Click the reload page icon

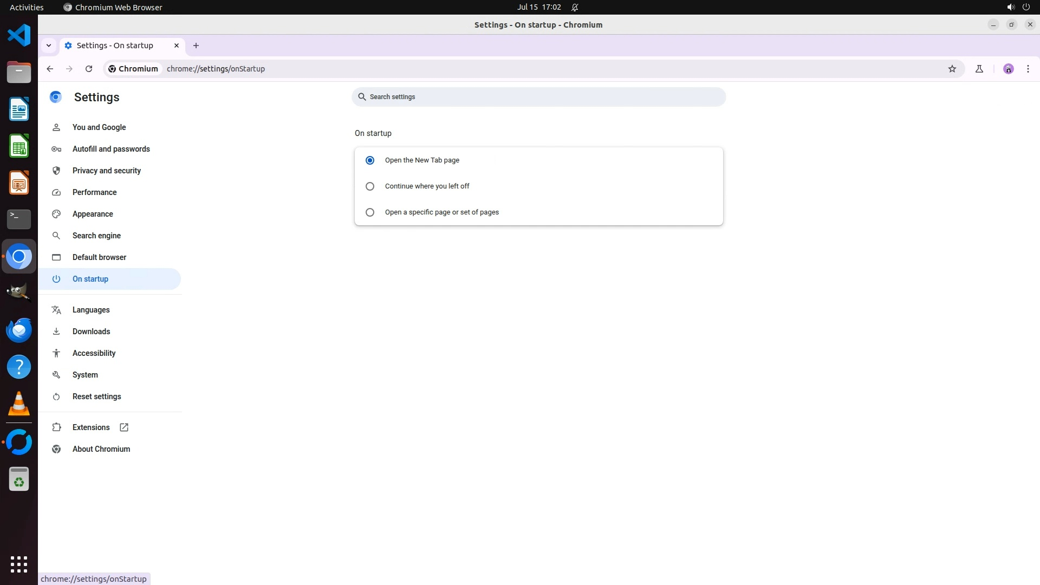click(x=89, y=69)
